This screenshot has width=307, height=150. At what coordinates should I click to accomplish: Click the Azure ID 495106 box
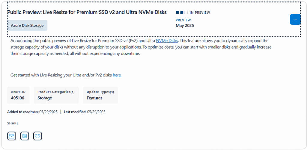18,95
